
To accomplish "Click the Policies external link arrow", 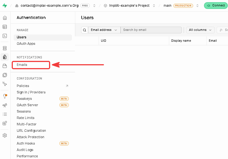I will coord(67,86).
